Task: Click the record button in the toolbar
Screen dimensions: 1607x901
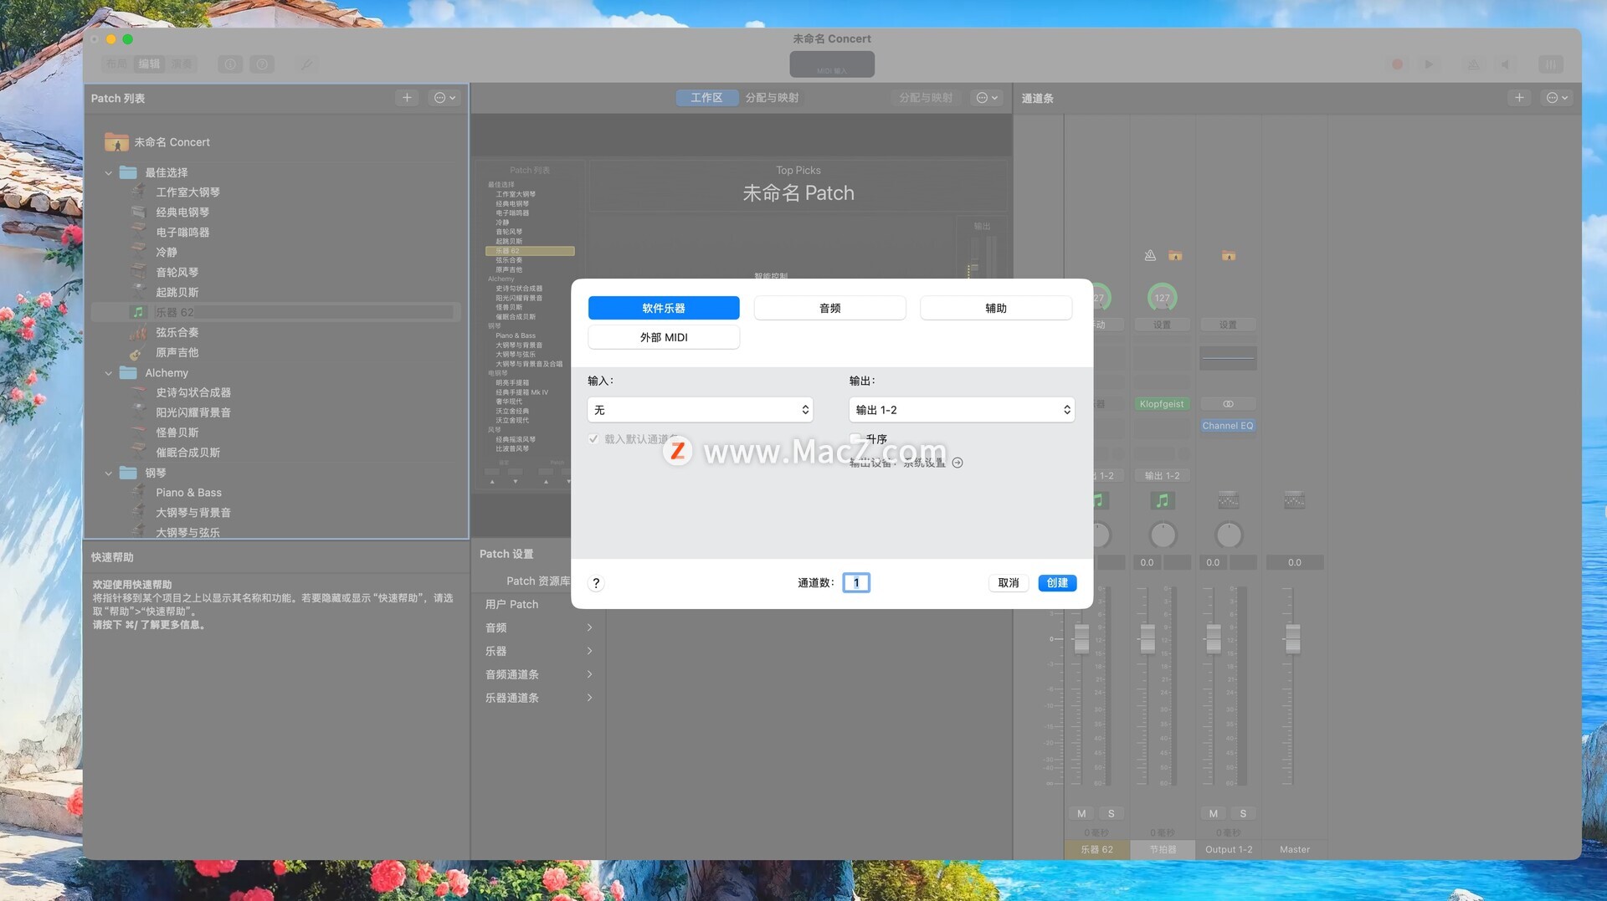Action: (1397, 64)
